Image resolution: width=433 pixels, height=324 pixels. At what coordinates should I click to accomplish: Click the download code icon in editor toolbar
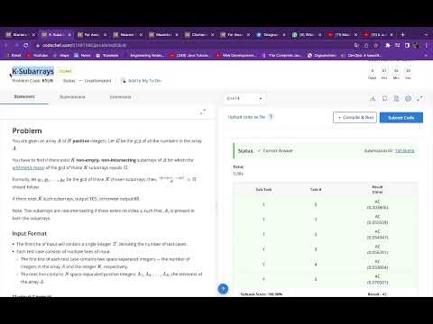[x=373, y=98]
